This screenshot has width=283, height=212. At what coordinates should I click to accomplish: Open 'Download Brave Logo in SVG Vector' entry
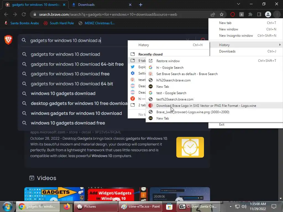[214, 106]
